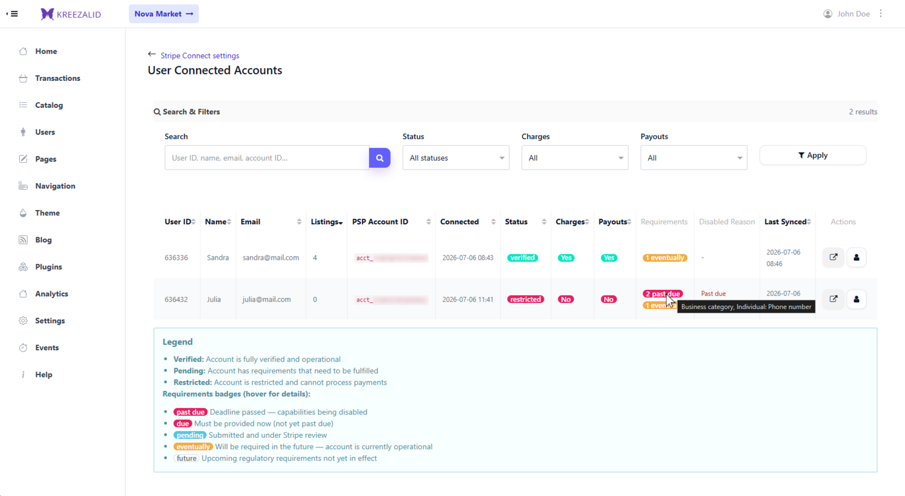Select the email julia@mail.com
Viewport: 905px width, 496px height.
pyautogui.click(x=266, y=299)
